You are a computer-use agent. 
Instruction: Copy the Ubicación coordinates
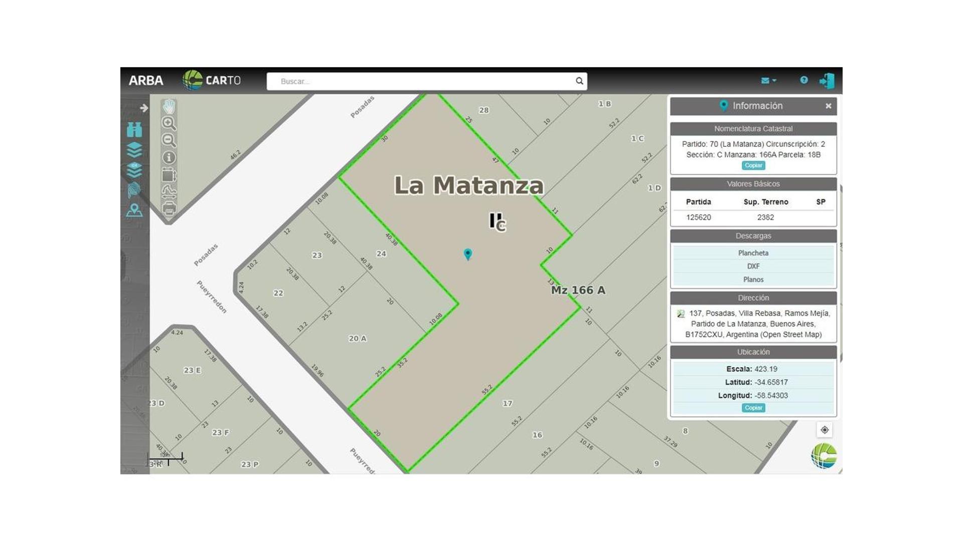point(753,408)
